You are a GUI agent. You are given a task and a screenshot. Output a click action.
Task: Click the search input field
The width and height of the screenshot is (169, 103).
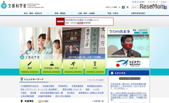click(x=147, y=8)
